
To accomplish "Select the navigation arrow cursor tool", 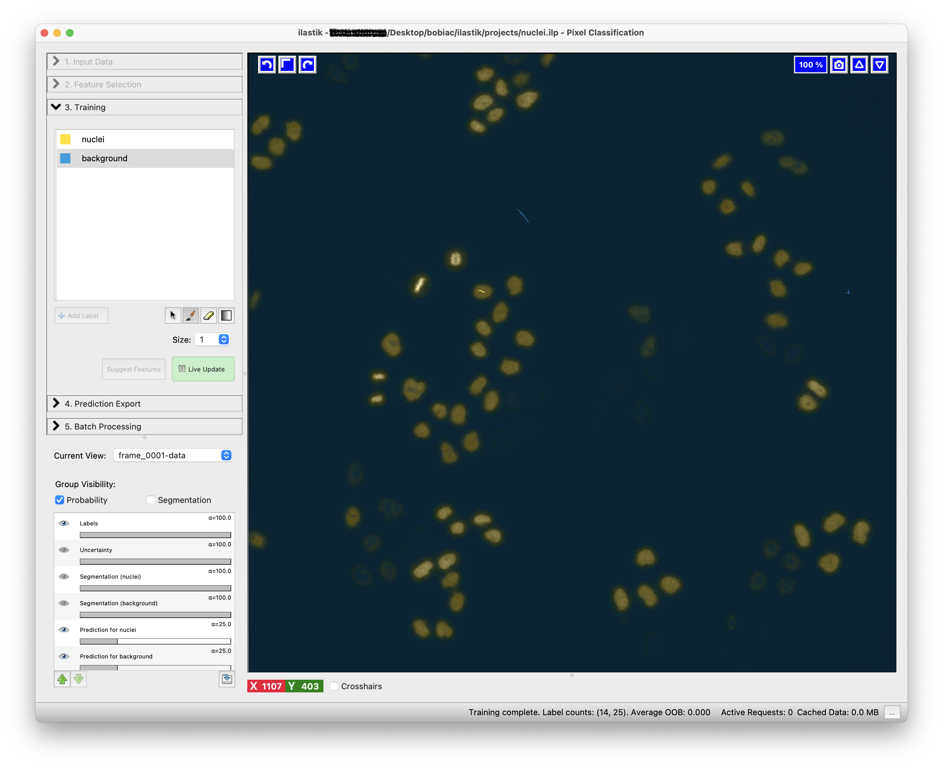I will click(172, 315).
